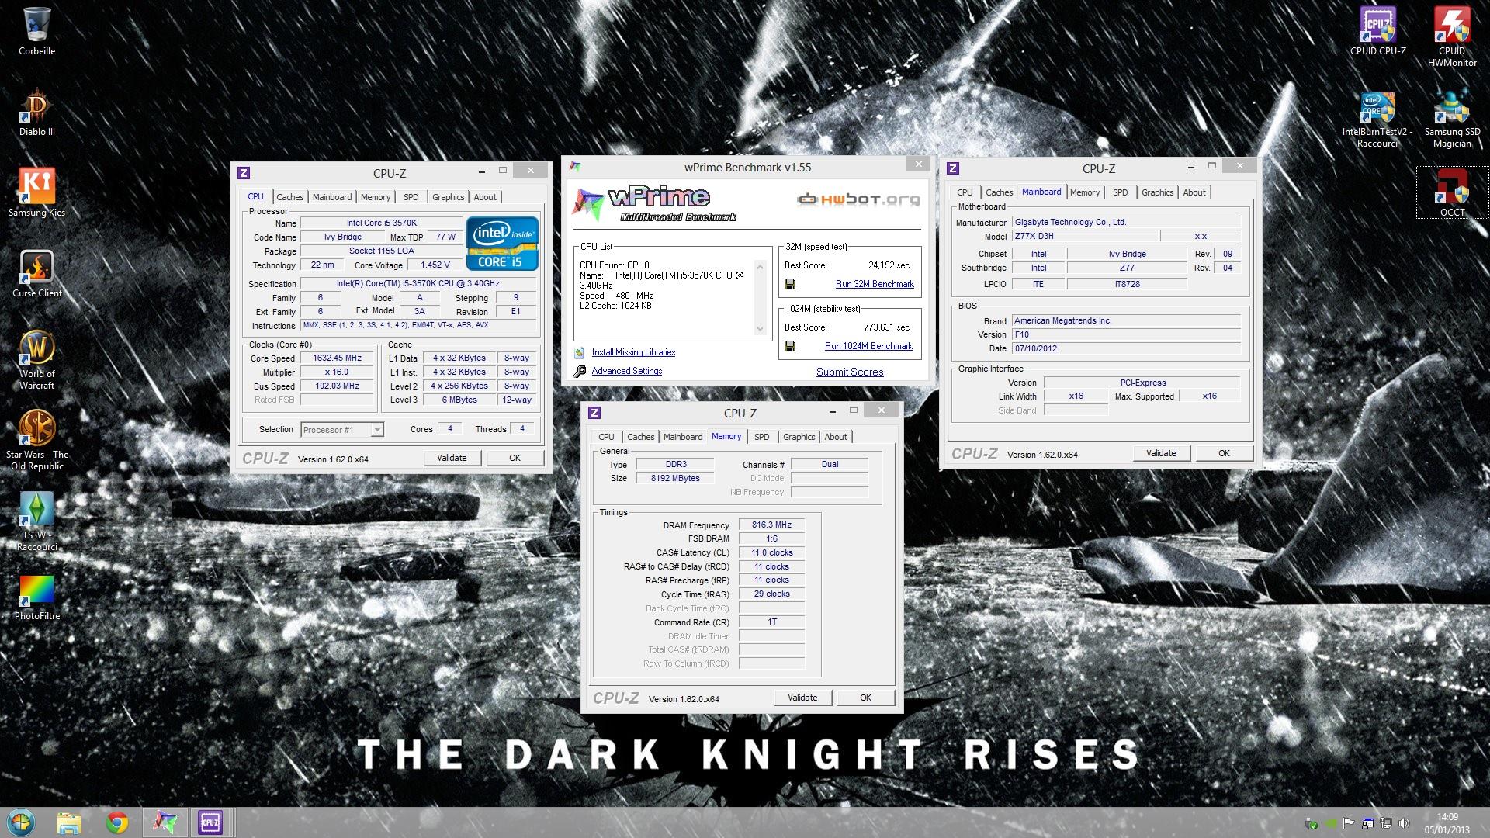Click the Run 32M Benchmark link
This screenshot has width=1490, height=838.
coord(875,284)
